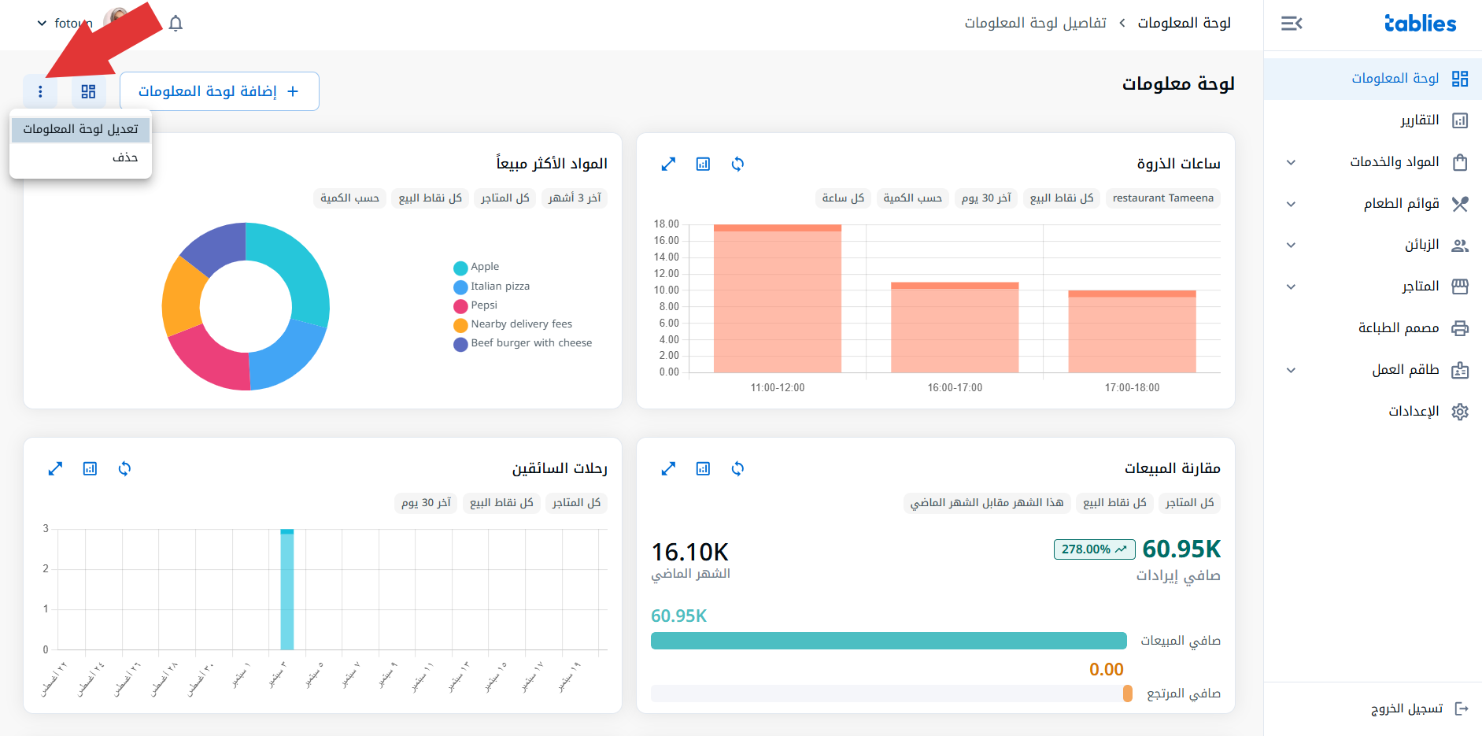Open chart settings for ساعات الذروة widget

703,164
